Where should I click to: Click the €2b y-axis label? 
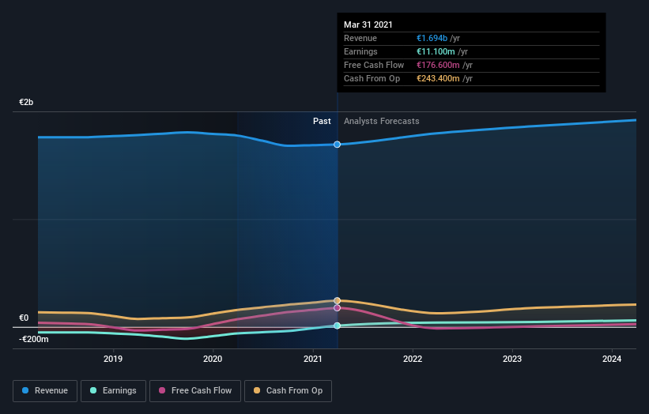coord(26,102)
